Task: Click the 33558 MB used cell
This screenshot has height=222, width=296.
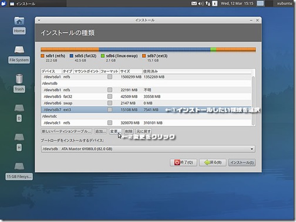Action: (x=152, y=97)
